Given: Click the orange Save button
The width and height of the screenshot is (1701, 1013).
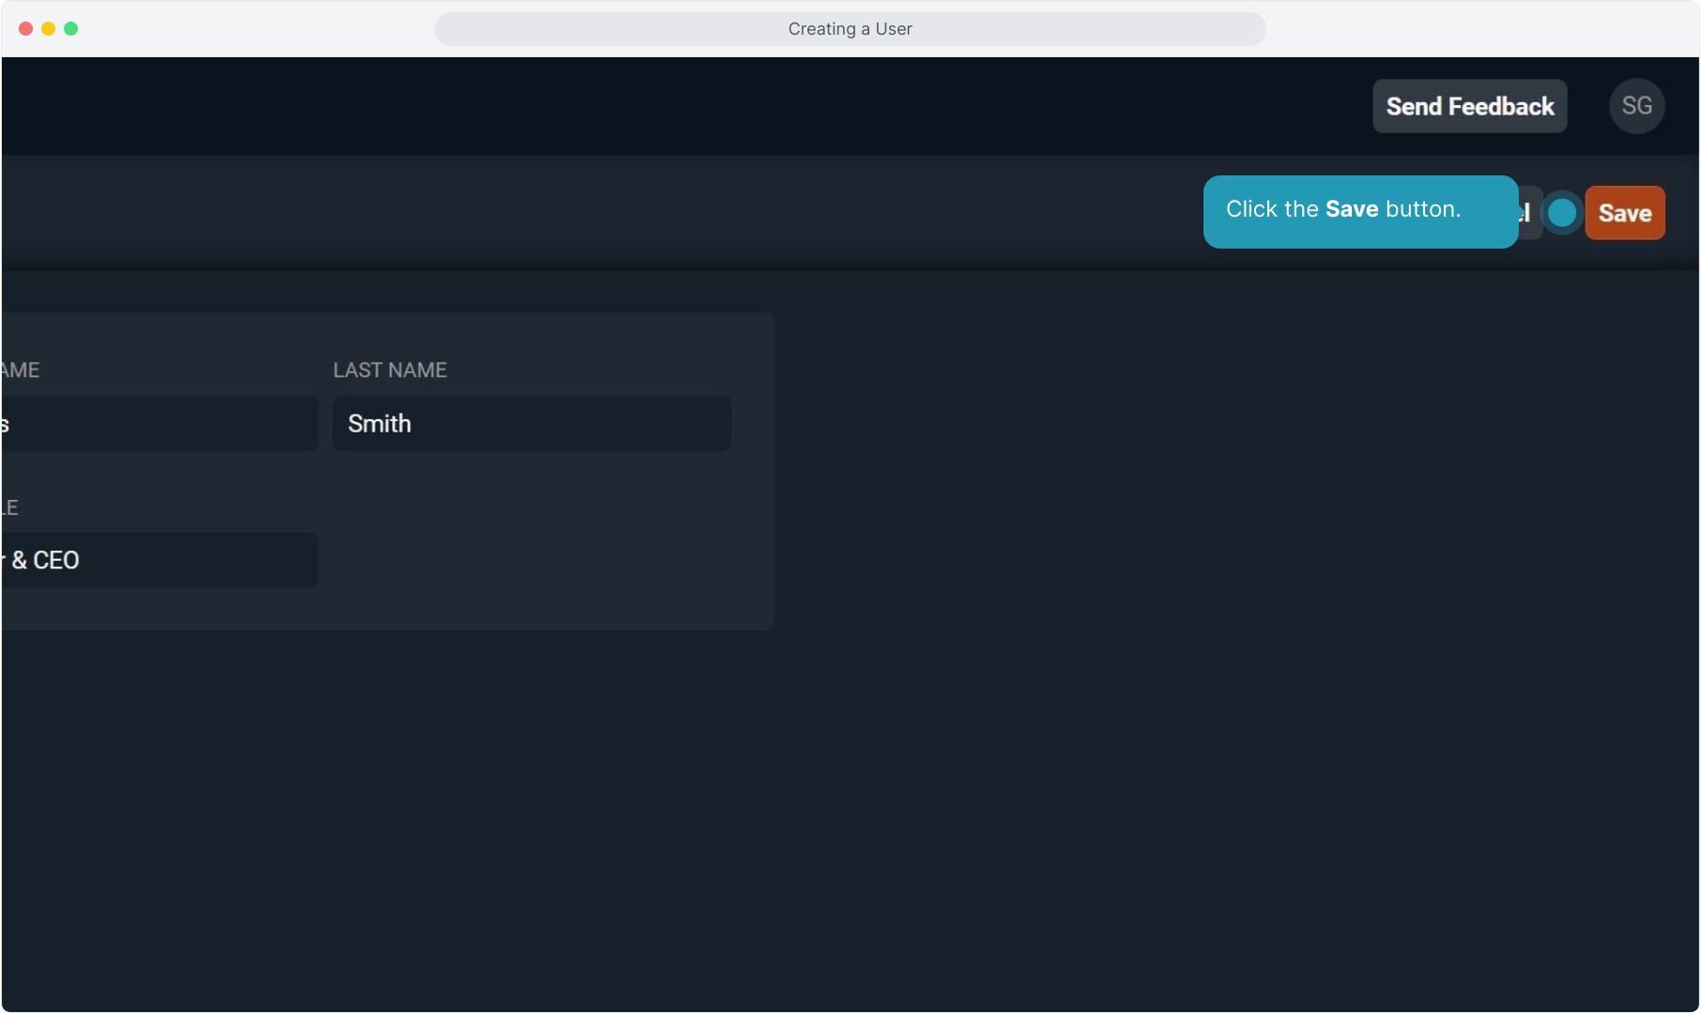Looking at the screenshot, I should pyautogui.click(x=1624, y=213).
